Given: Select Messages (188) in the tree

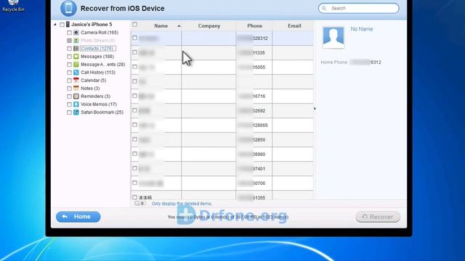Looking at the screenshot, I should tap(97, 57).
